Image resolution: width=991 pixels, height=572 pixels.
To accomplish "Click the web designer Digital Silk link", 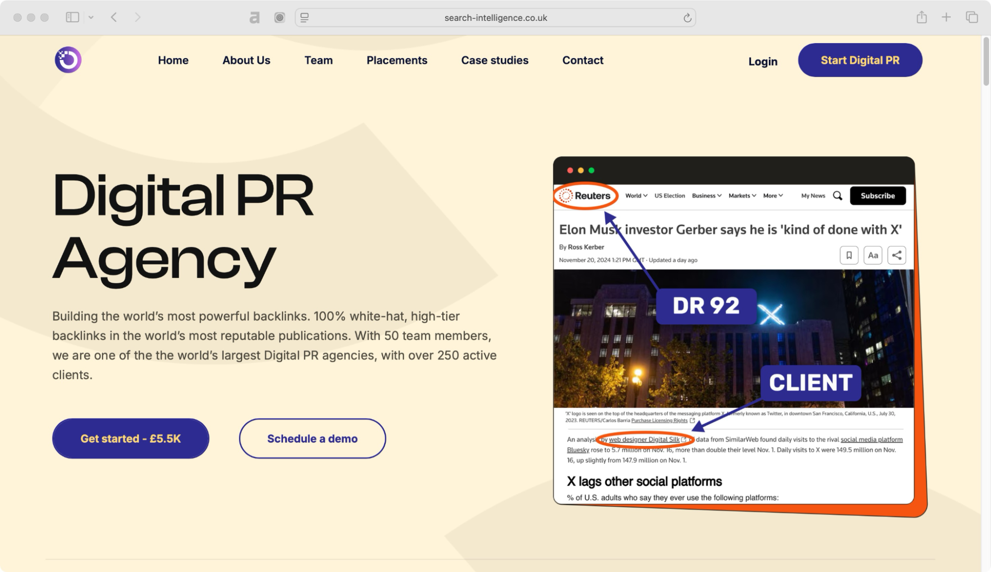I will 643,439.
